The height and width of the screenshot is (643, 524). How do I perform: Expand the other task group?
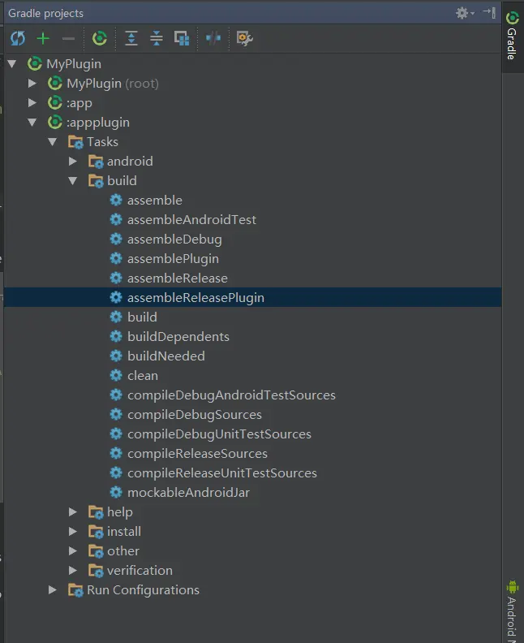pos(72,550)
